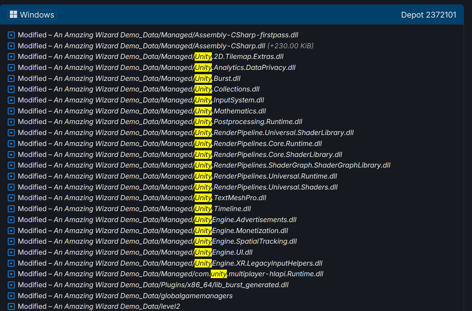
Task: Click the modified icon beside RenderPipelines.Core.Runtime.dll
Action: 11,144
